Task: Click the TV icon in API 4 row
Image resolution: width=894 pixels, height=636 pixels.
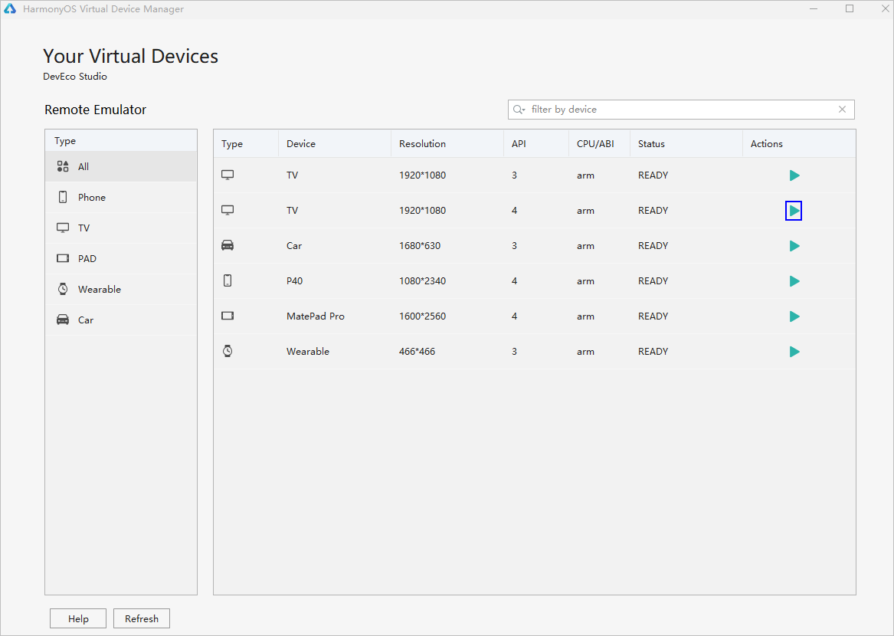Action: 228,211
